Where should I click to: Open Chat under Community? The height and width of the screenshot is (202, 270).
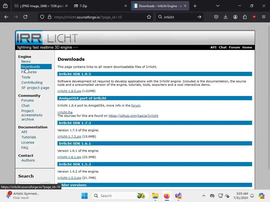pos(26,106)
